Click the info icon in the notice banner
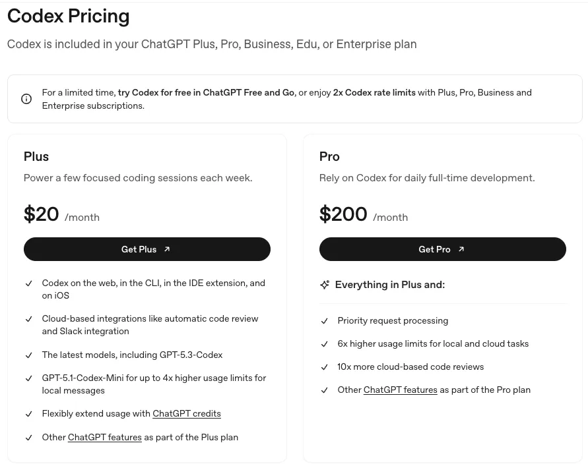This screenshot has height=468, width=588. pos(26,99)
